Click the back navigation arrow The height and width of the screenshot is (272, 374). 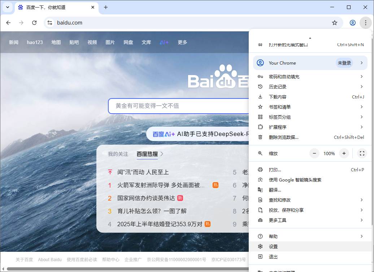tap(8, 22)
